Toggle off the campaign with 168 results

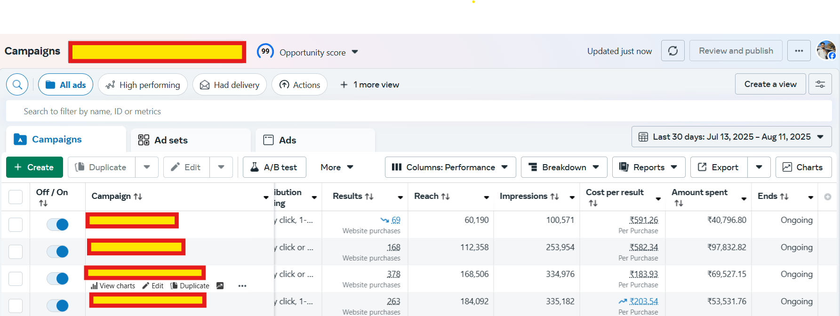pos(57,252)
